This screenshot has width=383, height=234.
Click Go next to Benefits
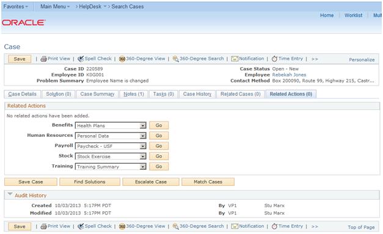coord(159,125)
